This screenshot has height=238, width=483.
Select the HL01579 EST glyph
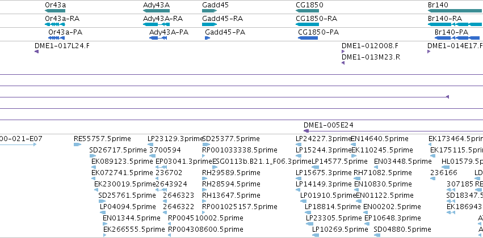pyautogui.click(x=446, y=167)
